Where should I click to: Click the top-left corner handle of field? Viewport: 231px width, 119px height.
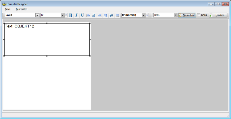(x=4, y=23)
